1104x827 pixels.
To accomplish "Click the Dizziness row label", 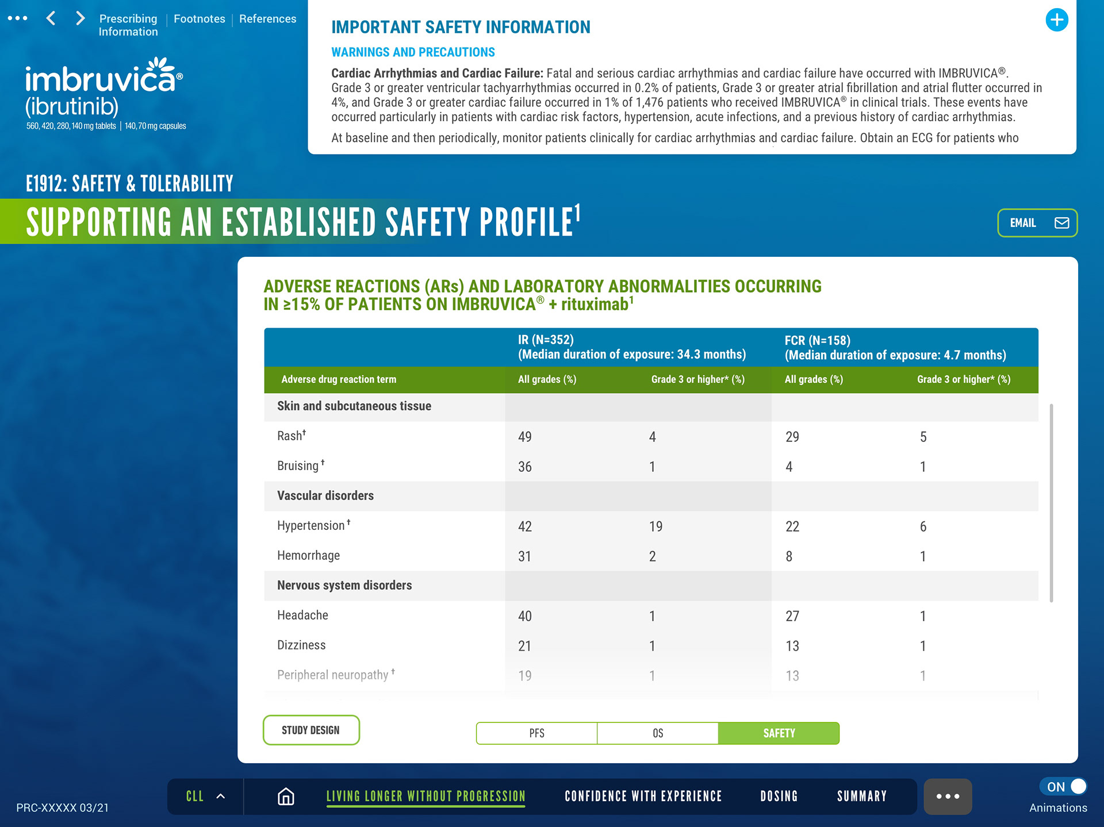I will pos(301,645).
